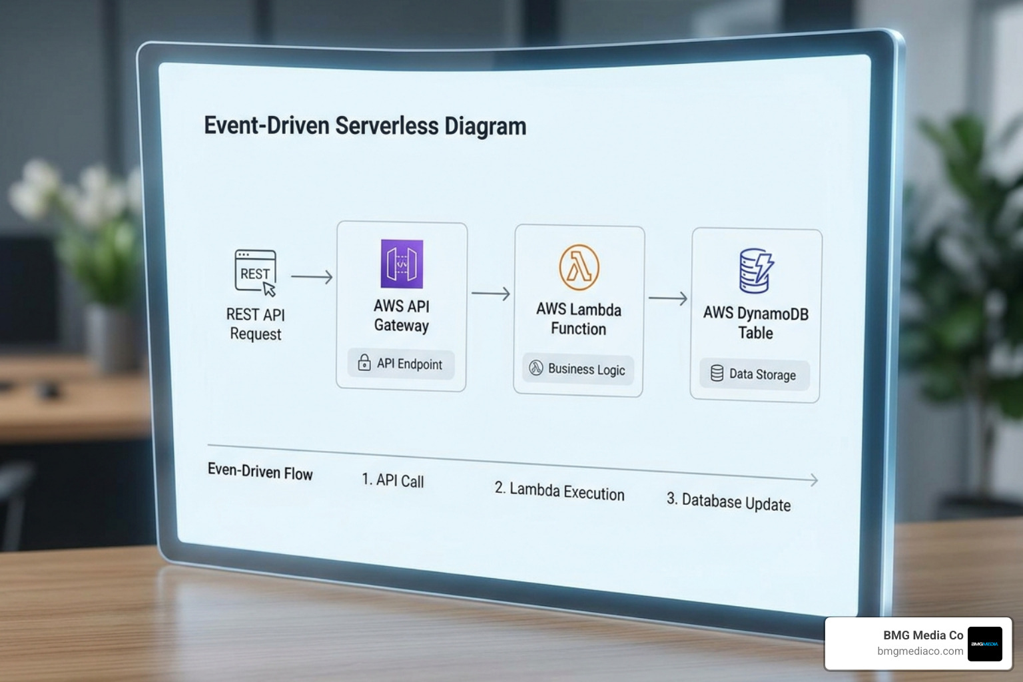This screenshot has width=1023, height=682.
Task: Click the "1. API Call" step text
Action: 393,480
